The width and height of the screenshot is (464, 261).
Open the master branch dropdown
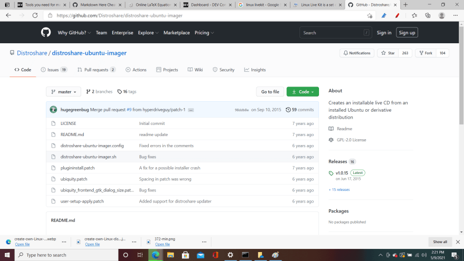64,92
